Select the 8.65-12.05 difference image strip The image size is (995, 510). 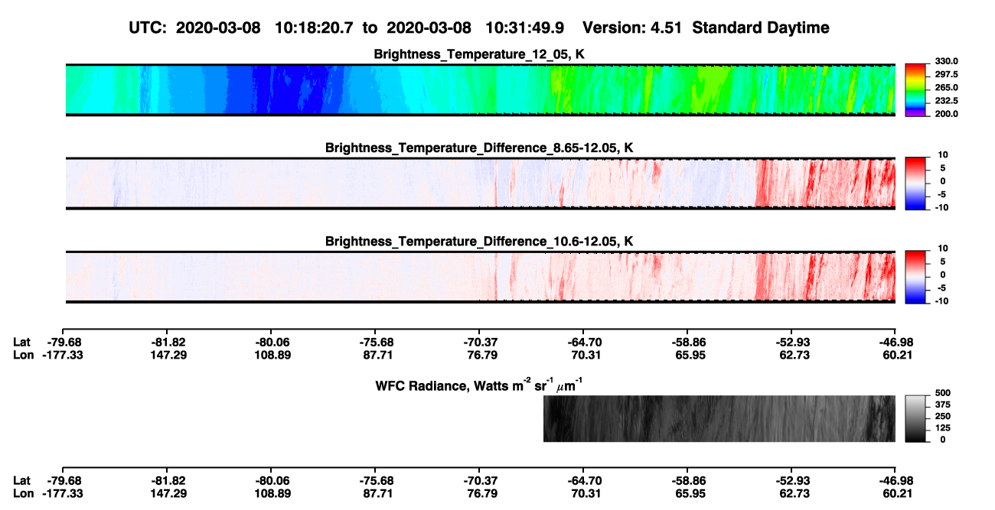point(481,183)
